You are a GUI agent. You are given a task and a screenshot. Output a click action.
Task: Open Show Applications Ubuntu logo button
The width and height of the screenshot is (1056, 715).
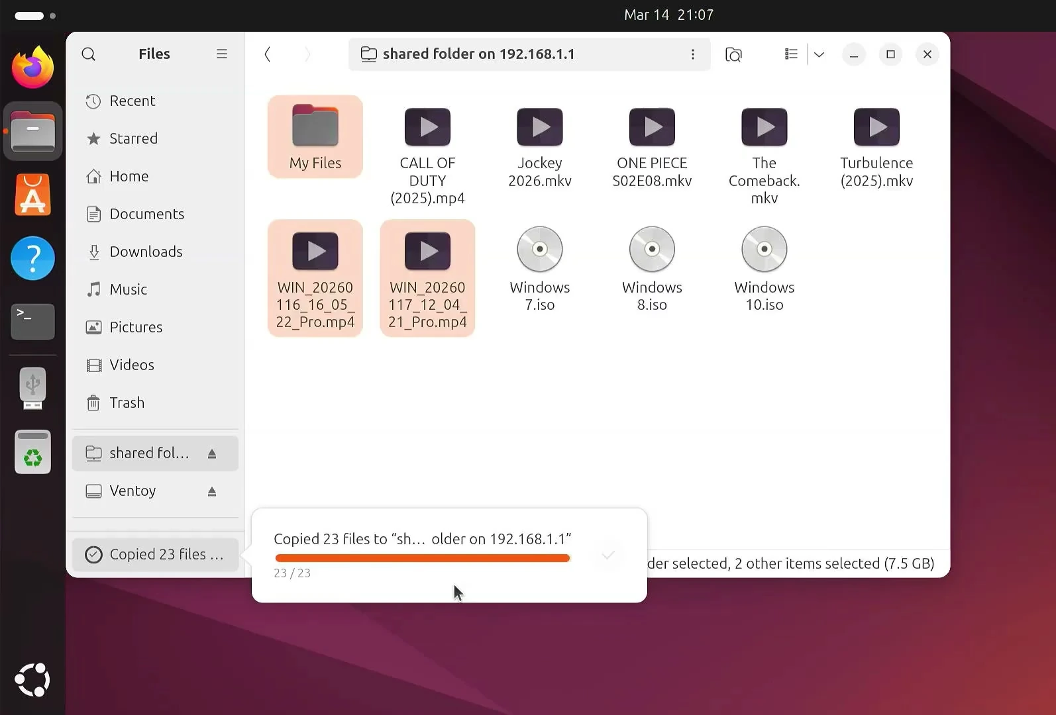tap(32, 680)
